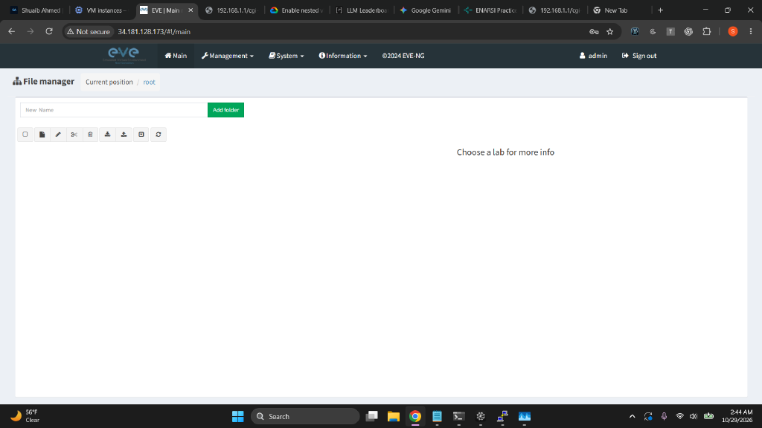Click the password key icon in address bar

point(594,31)
